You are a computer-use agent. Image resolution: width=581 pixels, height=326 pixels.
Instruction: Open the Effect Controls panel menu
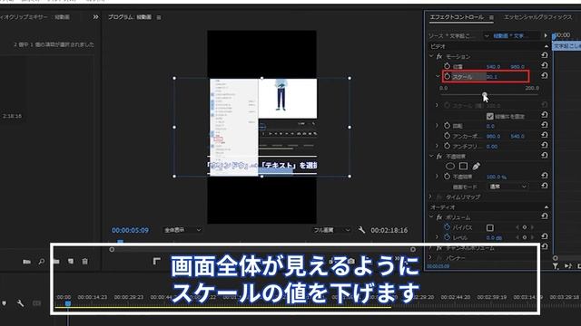[x=491, y=17]
